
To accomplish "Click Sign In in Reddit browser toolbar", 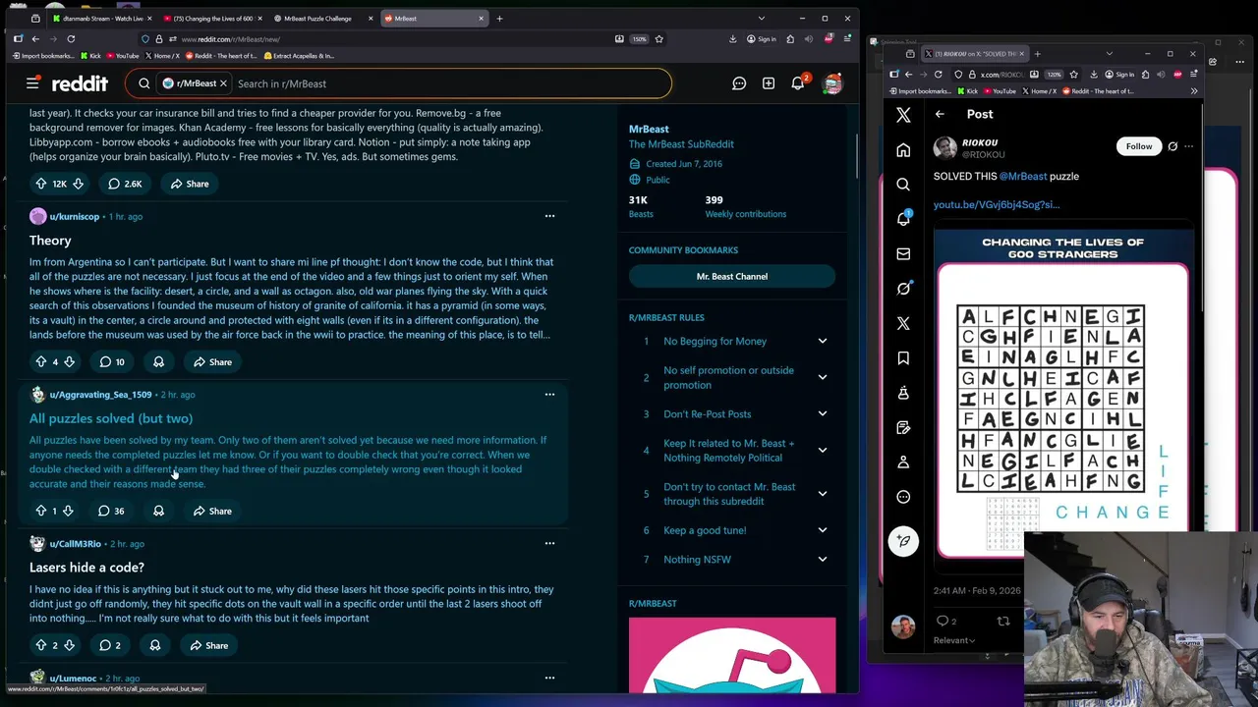I will 762,39.
